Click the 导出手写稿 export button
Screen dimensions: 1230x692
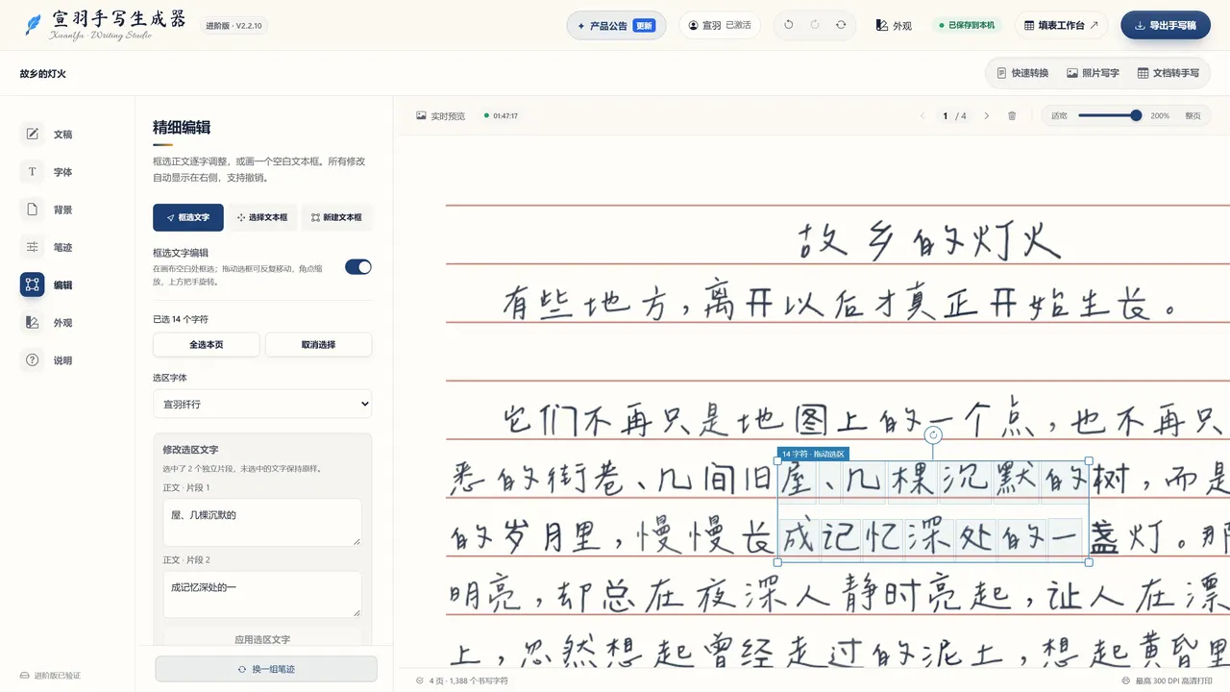pyautogui.click(x=1166, y=26)
